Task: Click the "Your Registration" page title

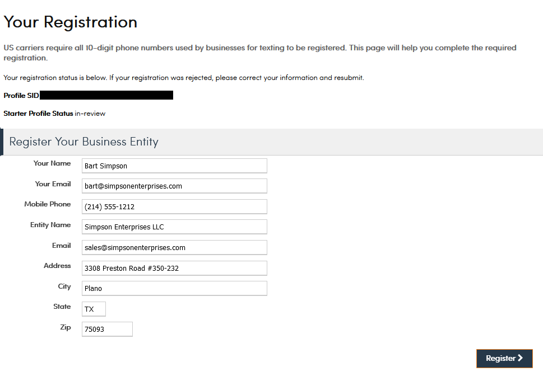Action: pos(71,22)
